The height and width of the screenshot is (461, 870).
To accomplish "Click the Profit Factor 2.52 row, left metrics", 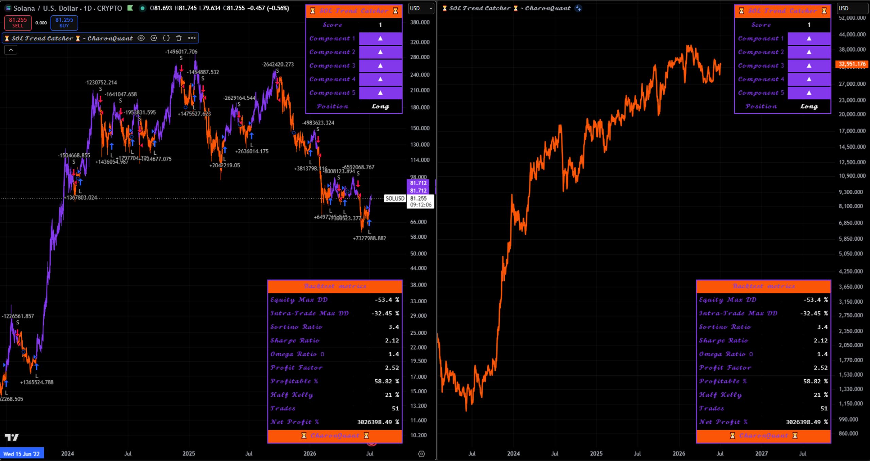I will click(335, 368).
